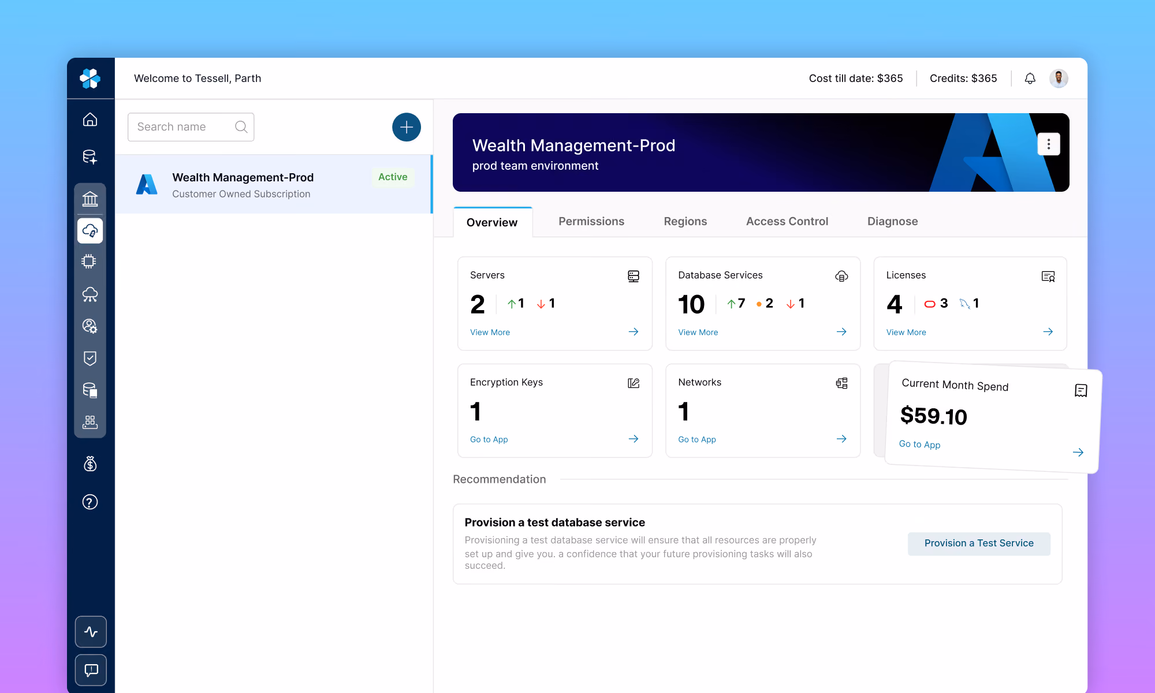
Task: Open the compute chip sidebar icon
Action: pos(89,262)
